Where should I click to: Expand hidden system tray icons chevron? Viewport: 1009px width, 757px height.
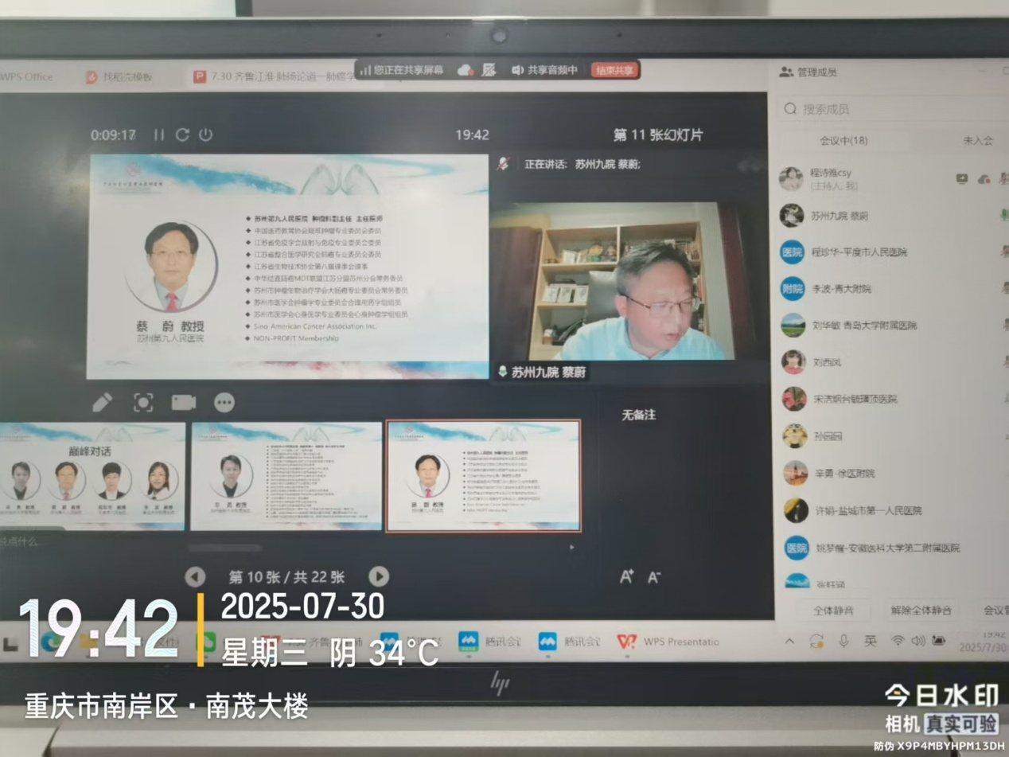click(x=789, y=639)
